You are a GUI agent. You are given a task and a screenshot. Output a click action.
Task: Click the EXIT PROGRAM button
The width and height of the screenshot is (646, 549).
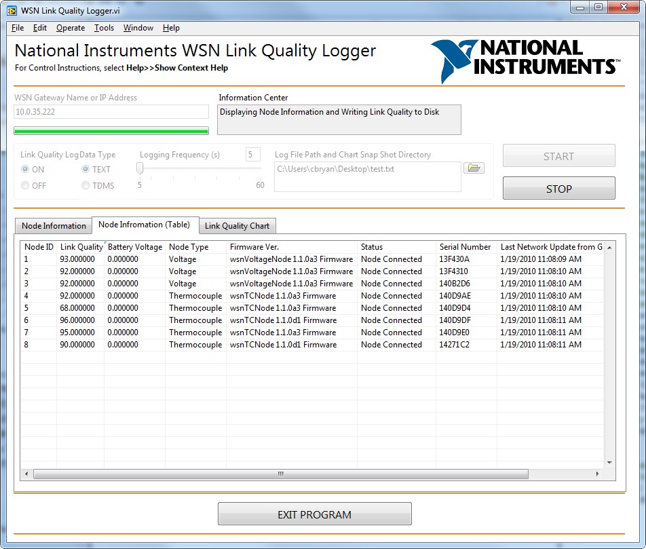(x=314, y=514)
